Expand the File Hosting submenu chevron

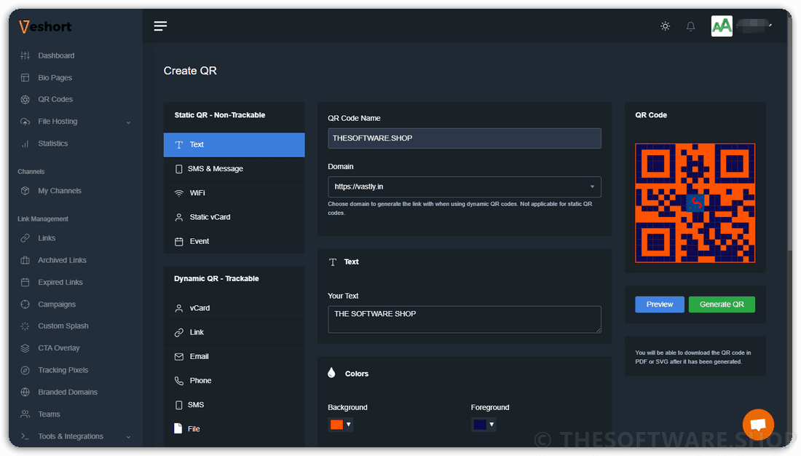[x=129, y=122]
